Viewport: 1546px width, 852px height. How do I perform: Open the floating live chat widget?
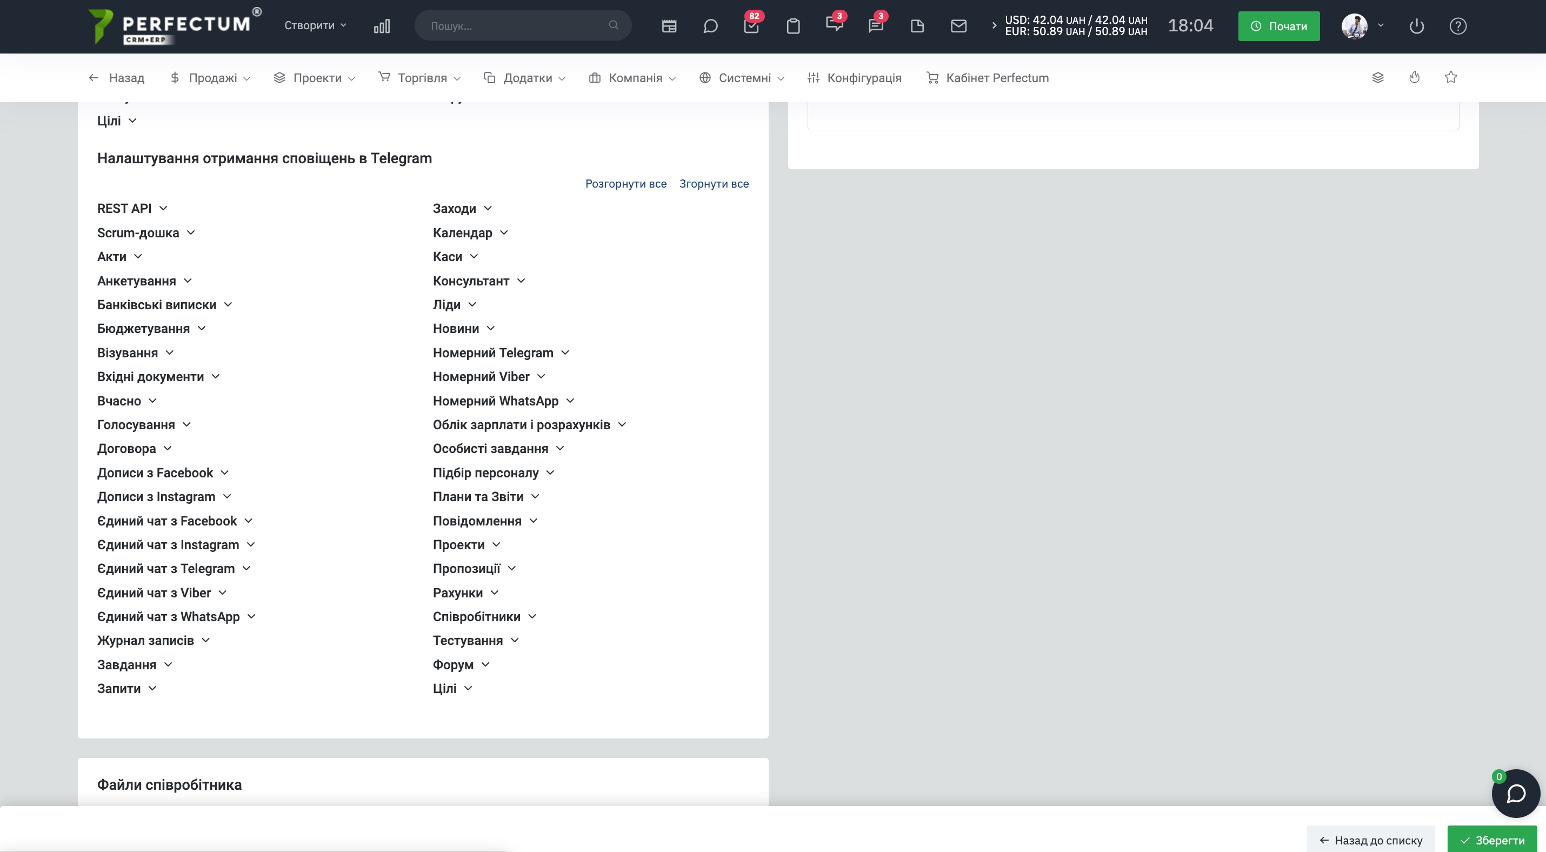[x=1516, y=793]
